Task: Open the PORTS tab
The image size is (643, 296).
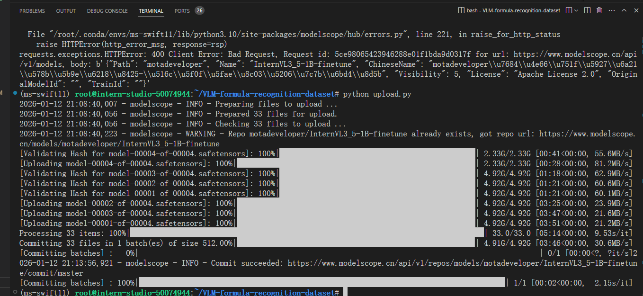Action: [182, 11]
